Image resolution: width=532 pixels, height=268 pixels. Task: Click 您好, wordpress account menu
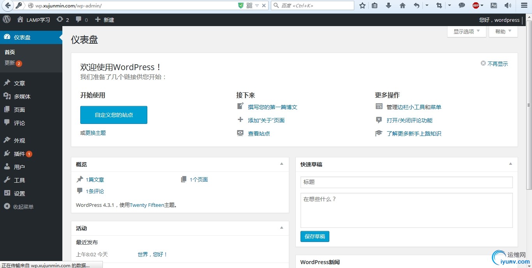click(499, 20)
